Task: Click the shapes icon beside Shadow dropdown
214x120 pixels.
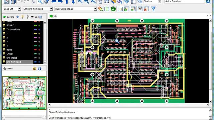Action: 140,2
